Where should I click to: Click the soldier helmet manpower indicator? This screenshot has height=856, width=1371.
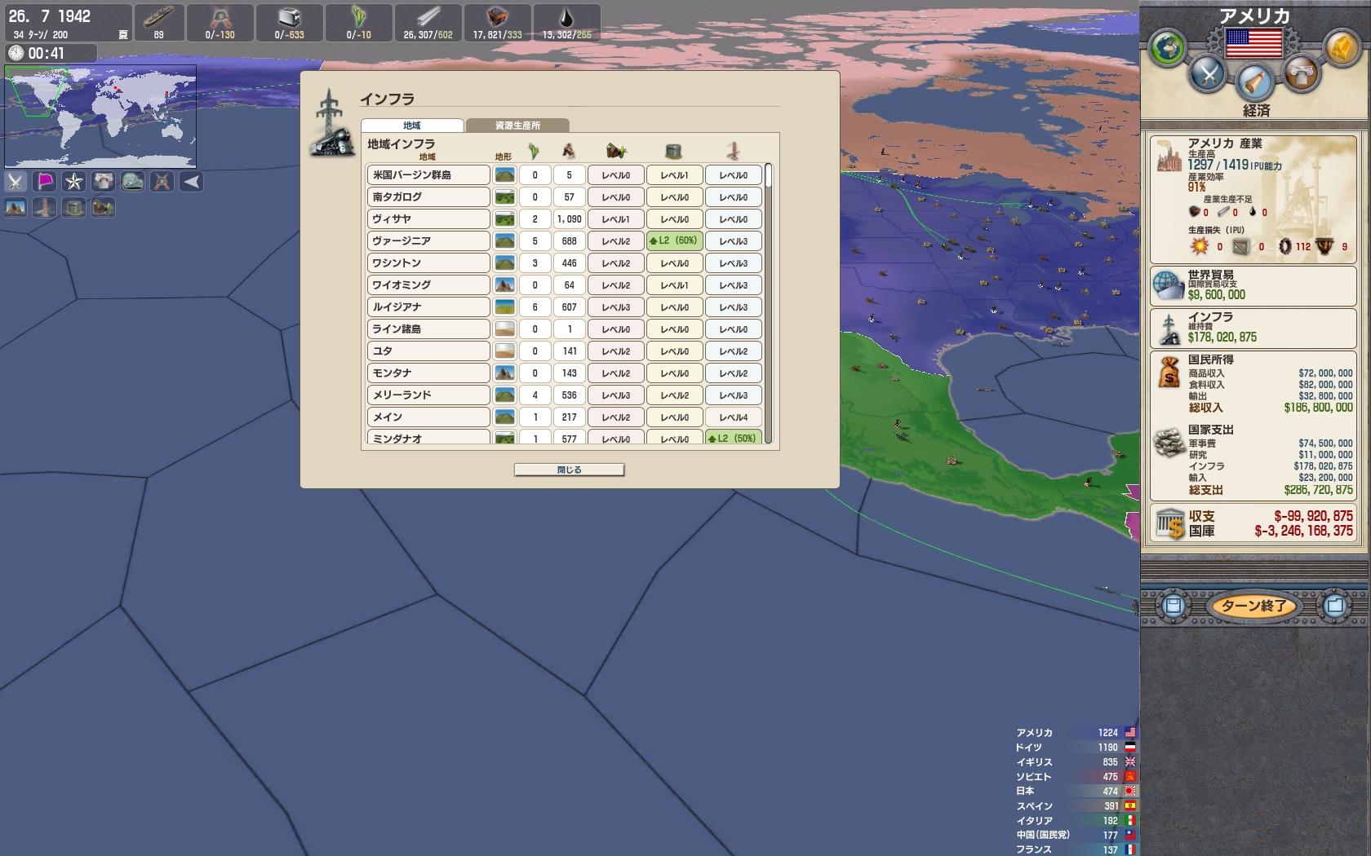pyautogui.click(x=220, y=23)
